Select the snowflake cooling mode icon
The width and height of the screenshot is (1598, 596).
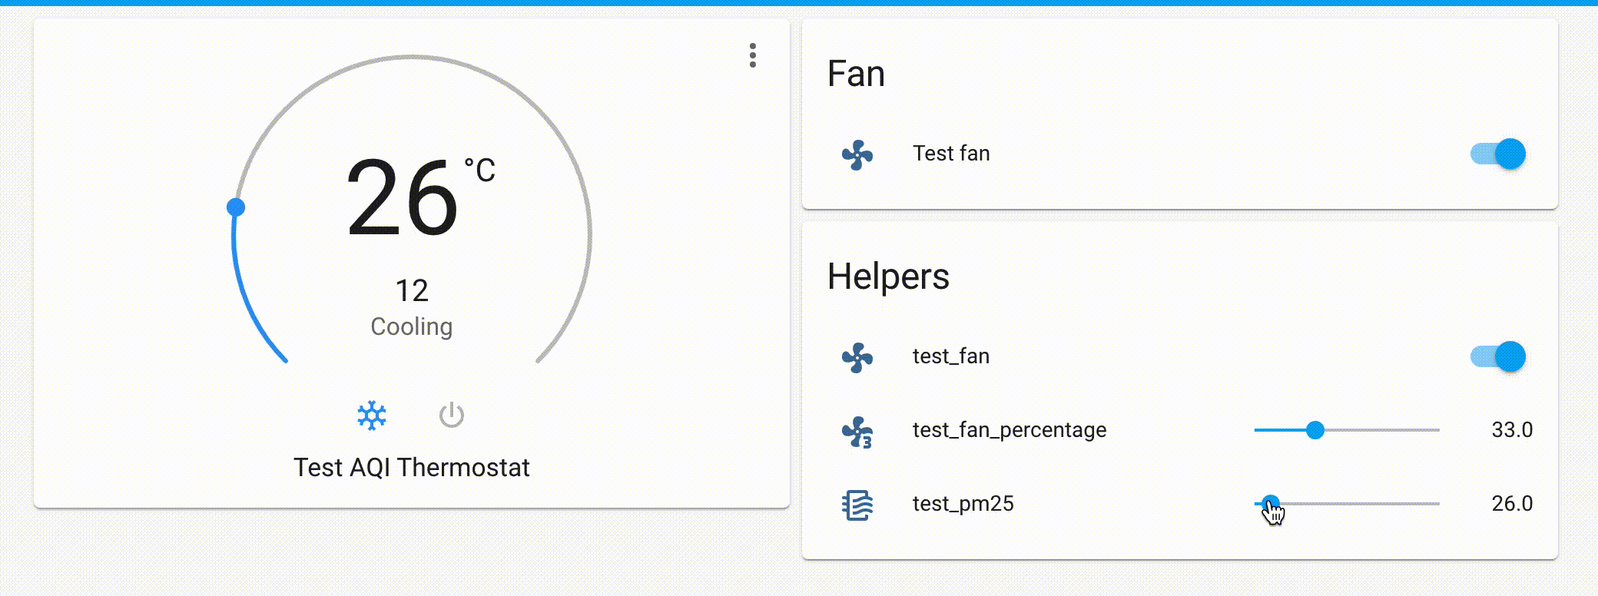371,415
